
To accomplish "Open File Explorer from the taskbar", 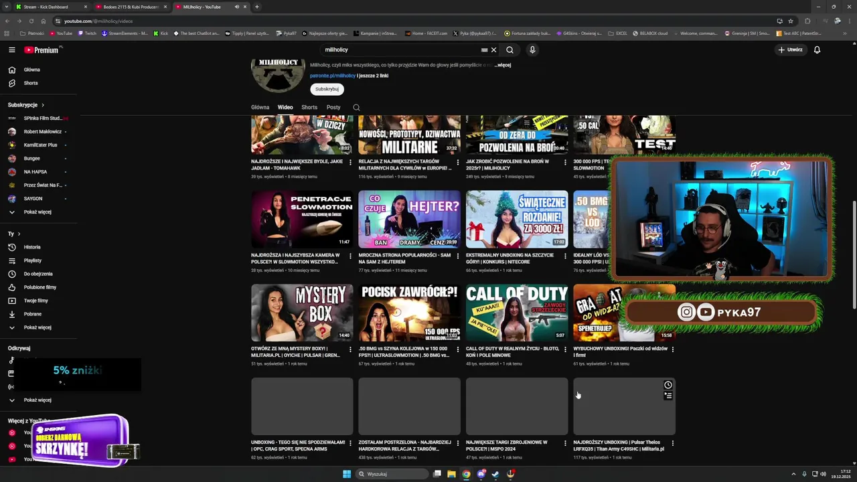I will coord(451,474).
